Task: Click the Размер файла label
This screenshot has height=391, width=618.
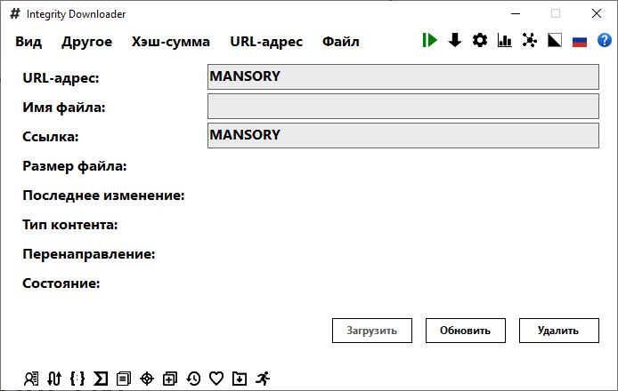Action: pos(75,166)
